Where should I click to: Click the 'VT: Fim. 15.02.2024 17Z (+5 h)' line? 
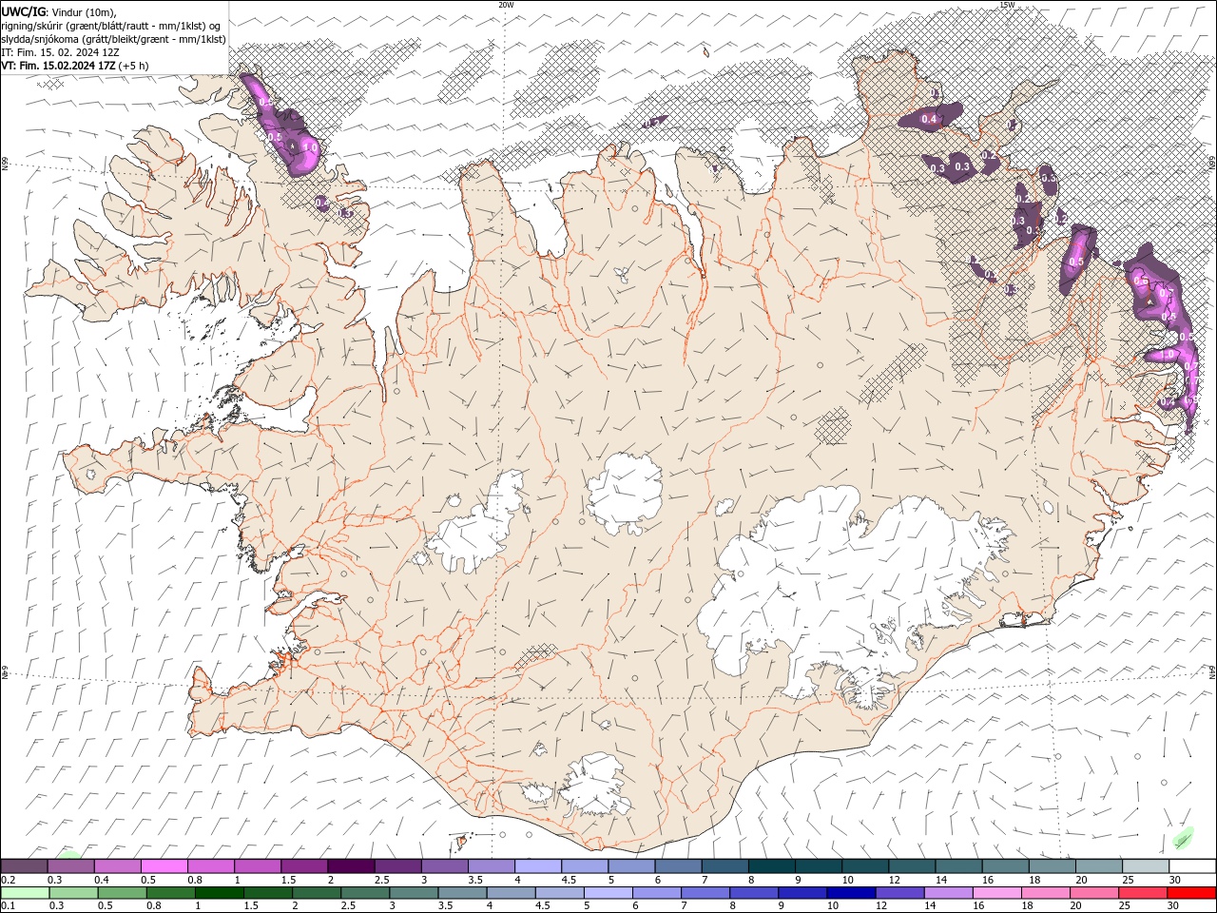pos(74,66)
